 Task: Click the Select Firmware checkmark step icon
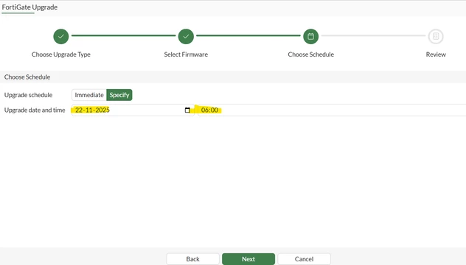tap(186, 36)
